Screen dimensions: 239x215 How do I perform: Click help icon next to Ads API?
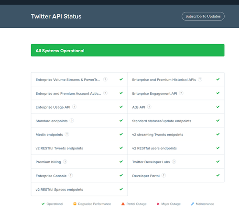[149, 107]
